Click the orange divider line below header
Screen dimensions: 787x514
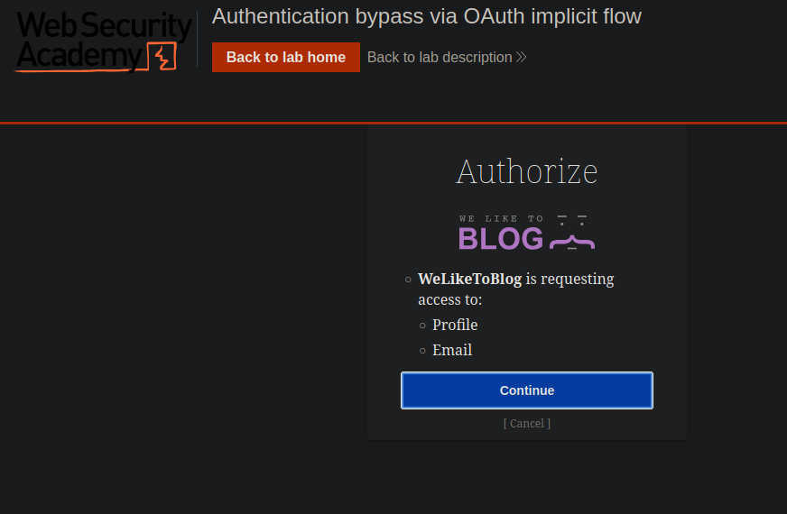coord(393,122)
